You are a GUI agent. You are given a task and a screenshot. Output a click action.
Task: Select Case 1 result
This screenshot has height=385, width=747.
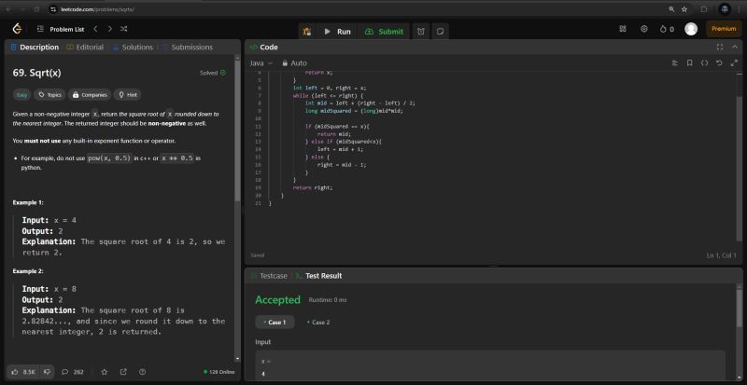pos(275,323)
